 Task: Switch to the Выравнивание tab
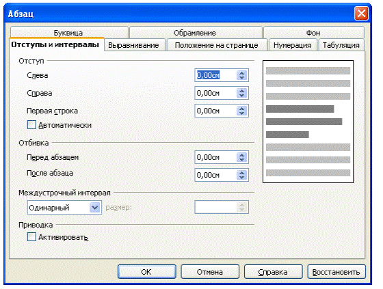coord(135,45)
